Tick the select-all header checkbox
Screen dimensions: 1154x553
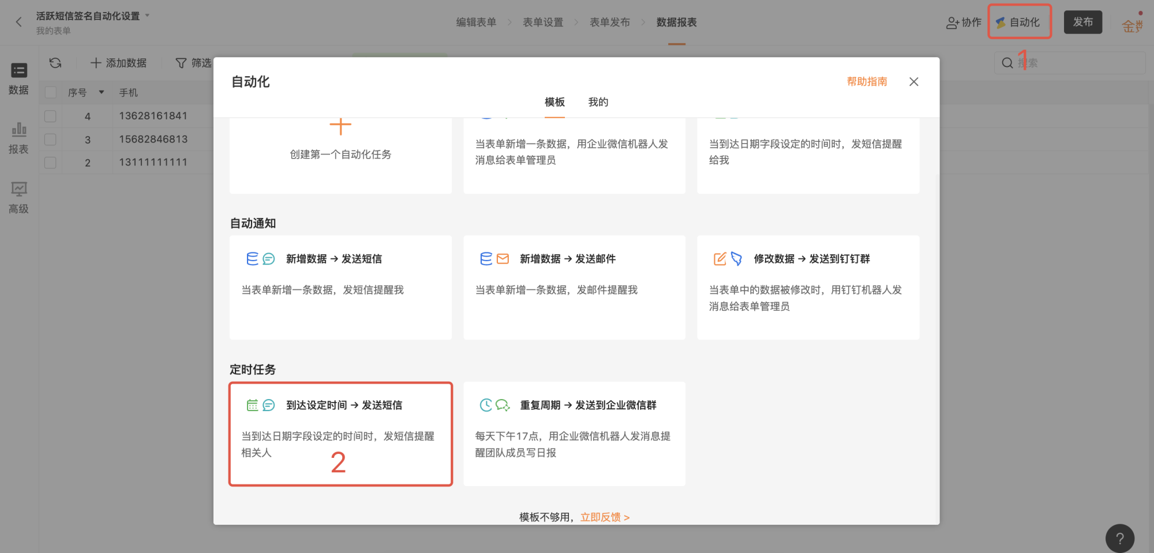pyautogui.click(x=51, y=92)
